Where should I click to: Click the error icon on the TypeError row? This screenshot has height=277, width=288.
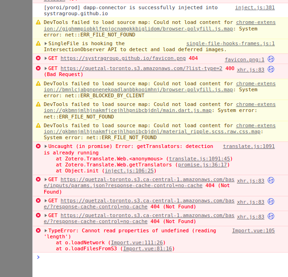38,230
